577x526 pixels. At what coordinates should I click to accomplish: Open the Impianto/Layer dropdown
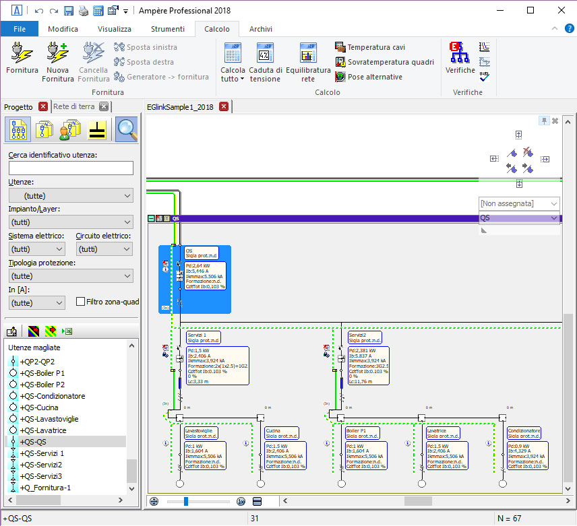pos(71,222)
